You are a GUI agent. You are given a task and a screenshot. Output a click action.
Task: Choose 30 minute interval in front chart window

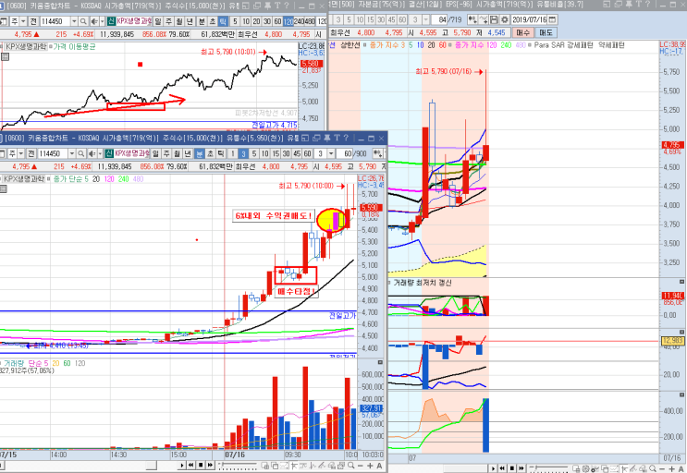click(x=286, y=153)
